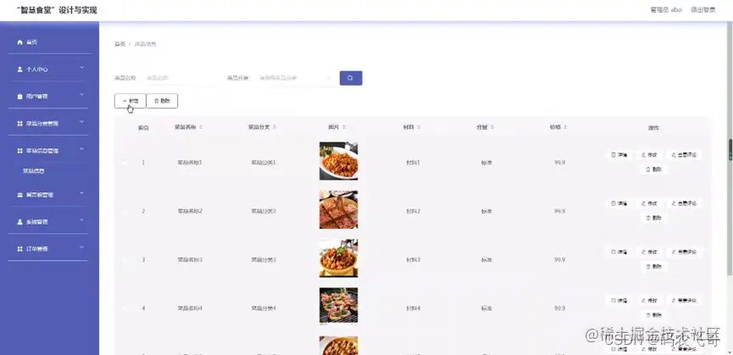Click the 菜品名称 search input field

click(x=180, y=78)
